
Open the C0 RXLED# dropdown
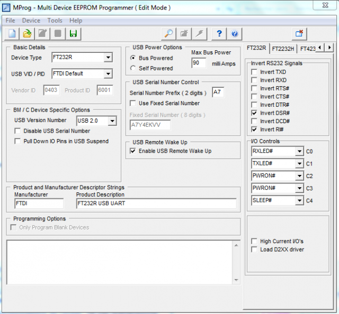click(299, 151)
